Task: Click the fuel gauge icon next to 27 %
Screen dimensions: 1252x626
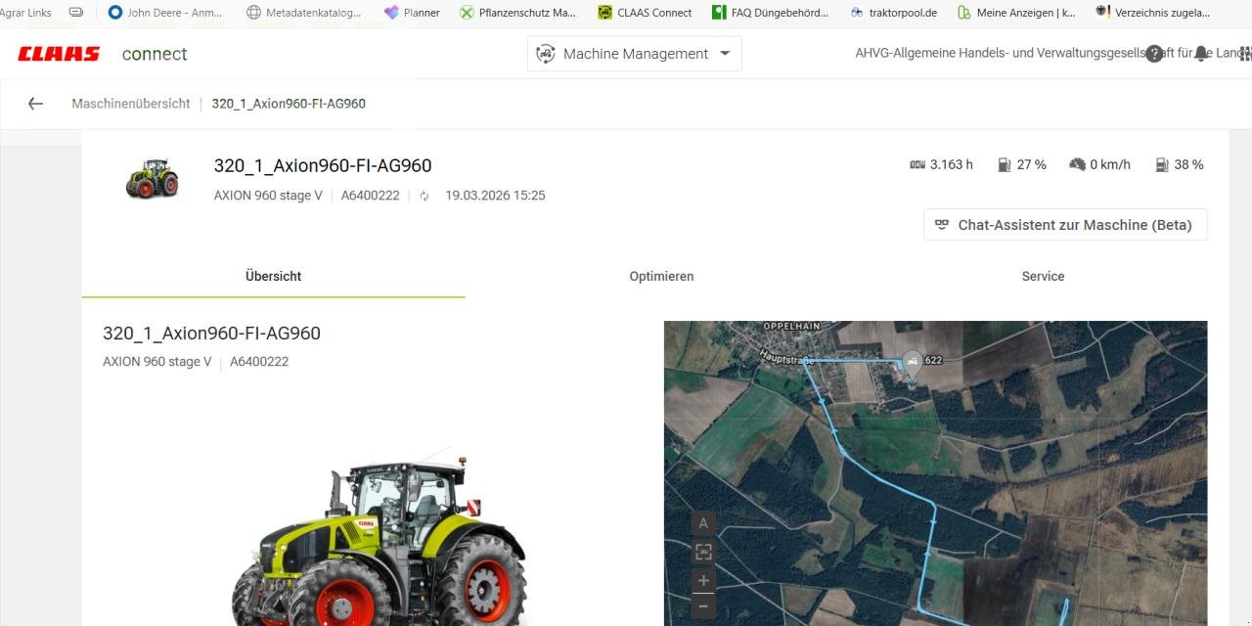Action: (x=1004, y=164)
